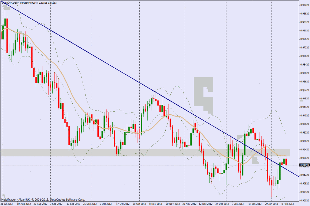Click the MetaTrader Alpari UK copyright text
The height and width of the screenshot is (206, 310).
(42, 200)
